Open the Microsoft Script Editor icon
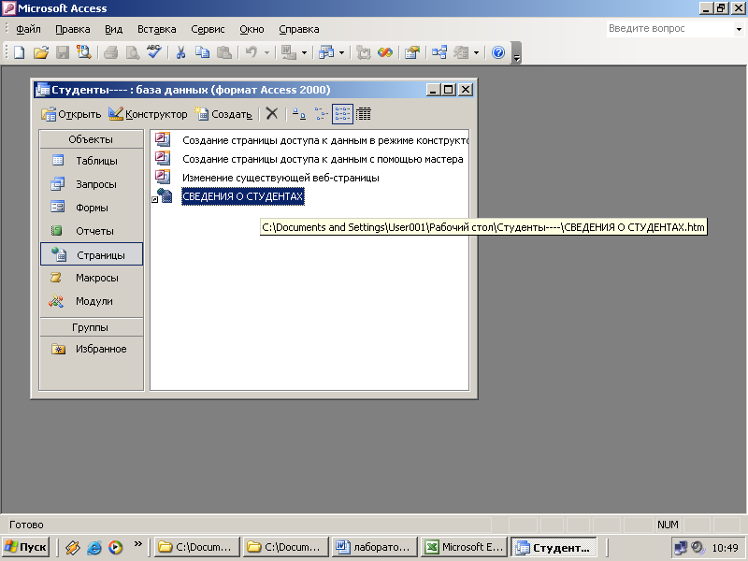 (x=385, y=52)
